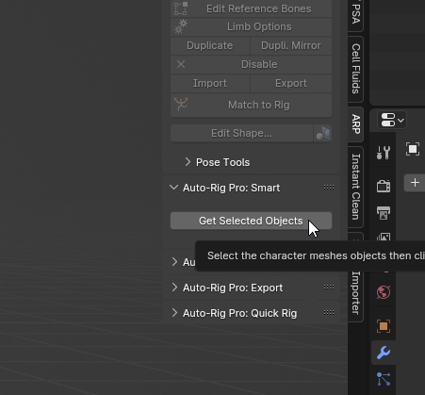This screenshot has height=395, width=425.
Task: Collapse the Auto-Rig Pro: Smart panel
Action: [173, 188]
